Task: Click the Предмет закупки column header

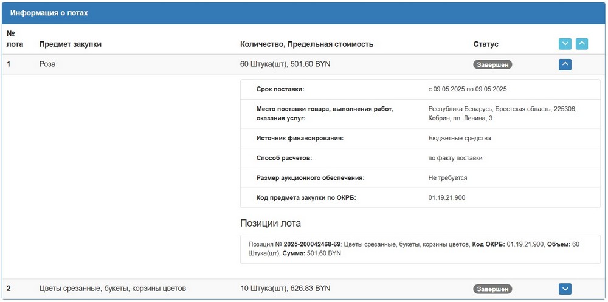Action: pyautogui.click(x=71, y=44)
